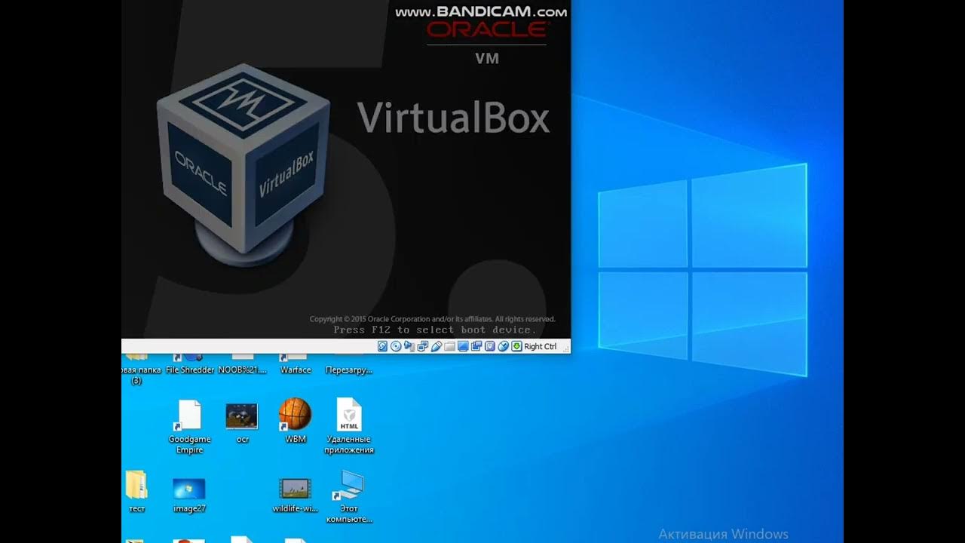Open the network adapters indicator in VirtualBox
Screen dimensions: 965x543
(423, 346)
